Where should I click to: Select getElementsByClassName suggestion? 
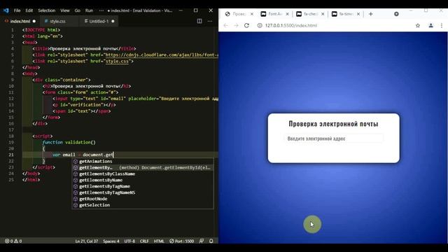142,174
